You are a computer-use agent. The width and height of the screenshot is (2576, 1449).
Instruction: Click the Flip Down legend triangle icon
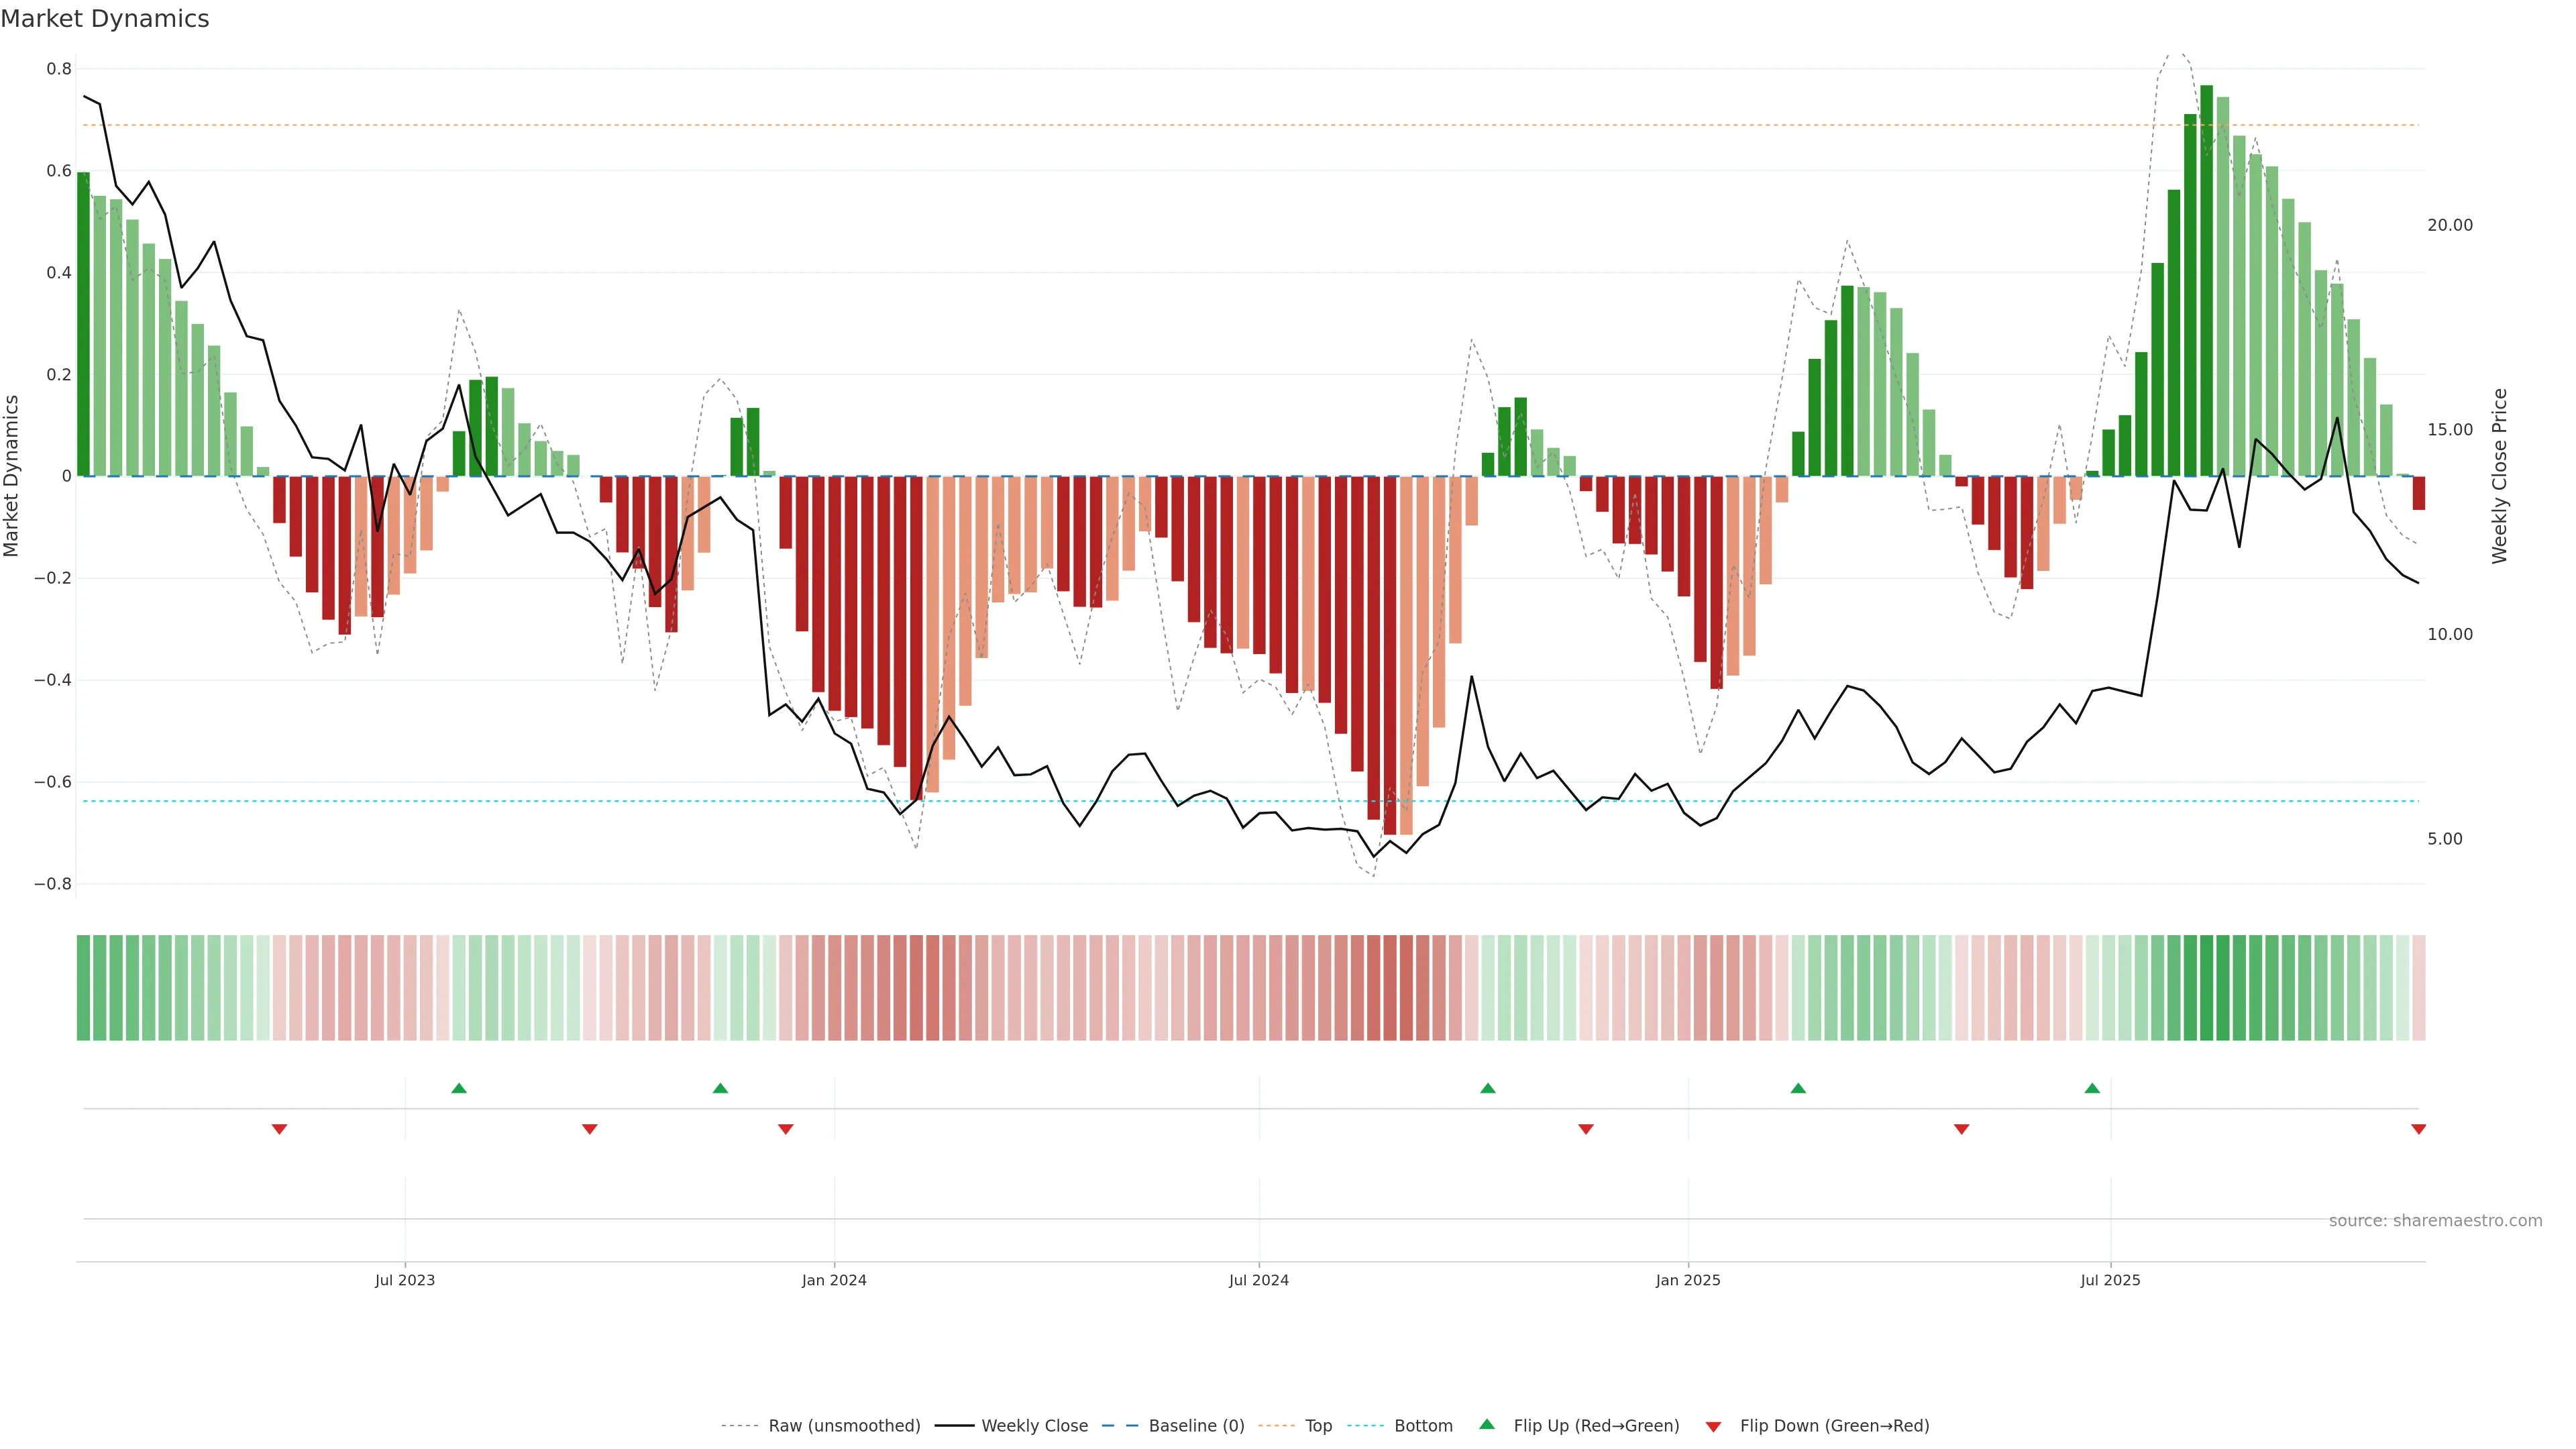coord(1713,1426)
